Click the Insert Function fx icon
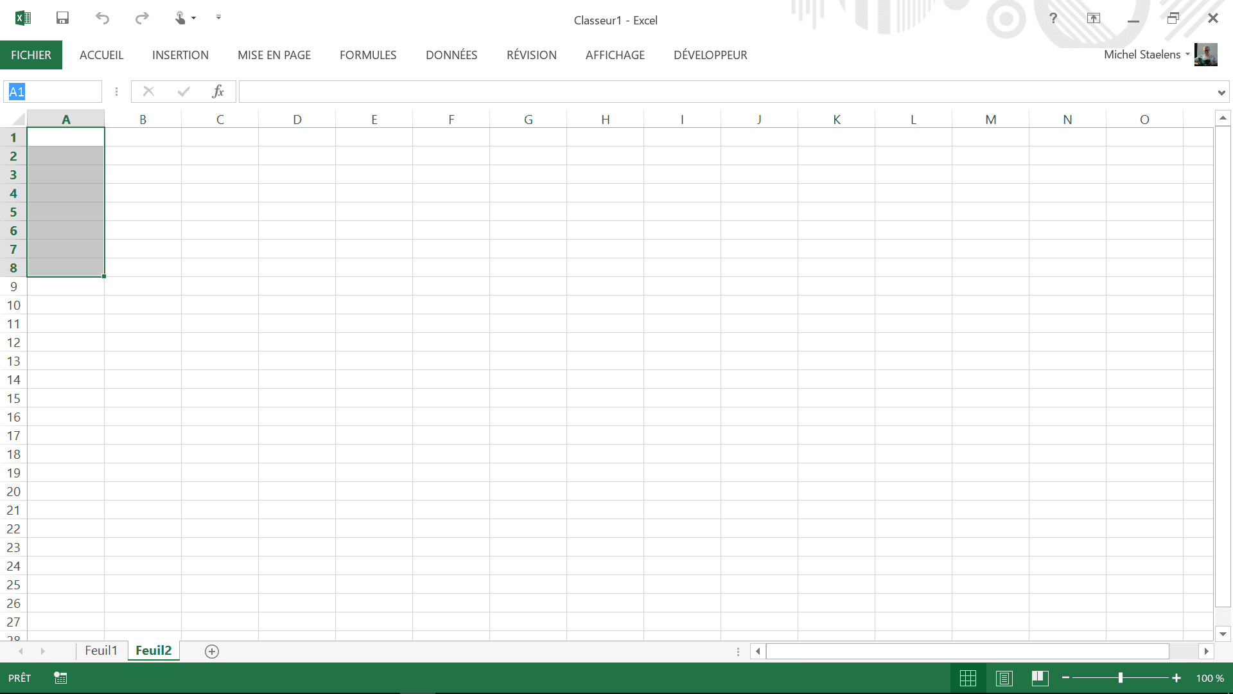The image size is (1233, 694). 218,92
